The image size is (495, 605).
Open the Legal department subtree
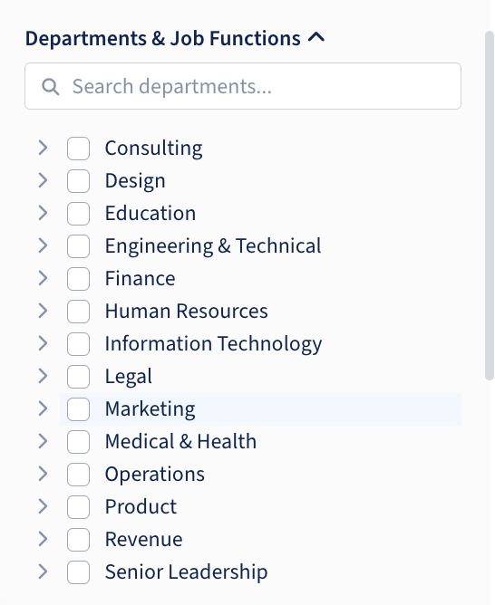[43, 376]
